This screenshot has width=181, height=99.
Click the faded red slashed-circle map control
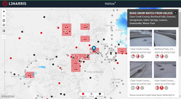4,37
